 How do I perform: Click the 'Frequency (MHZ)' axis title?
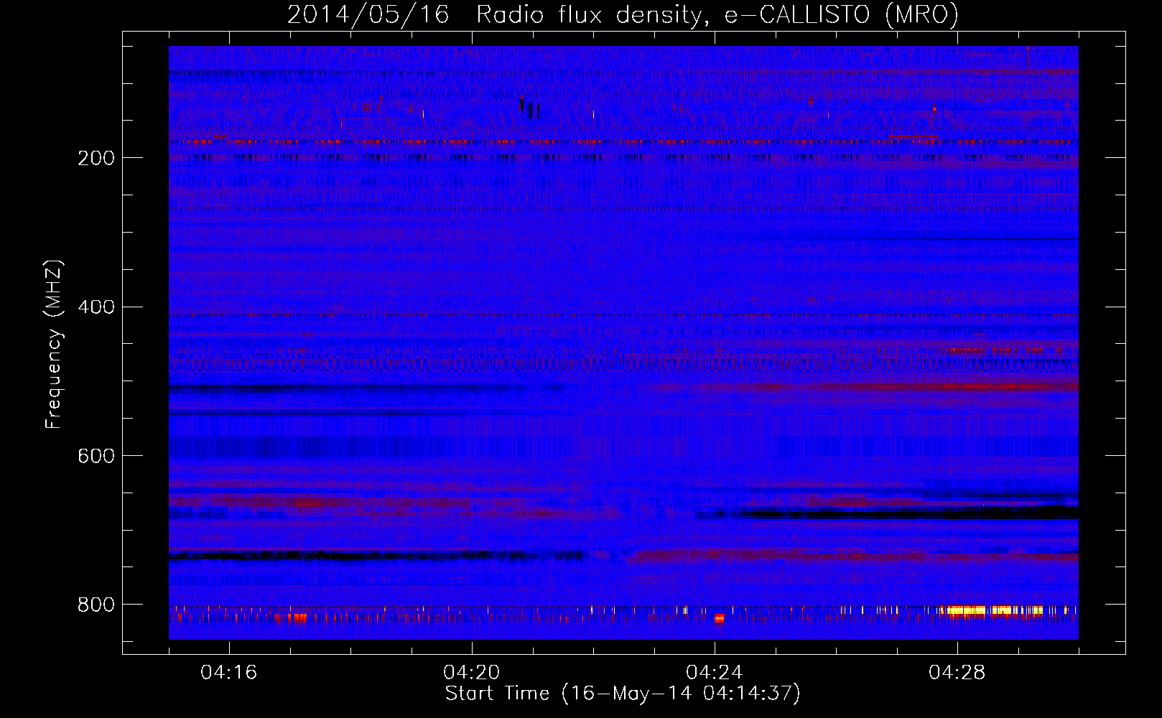pos(54,344)
